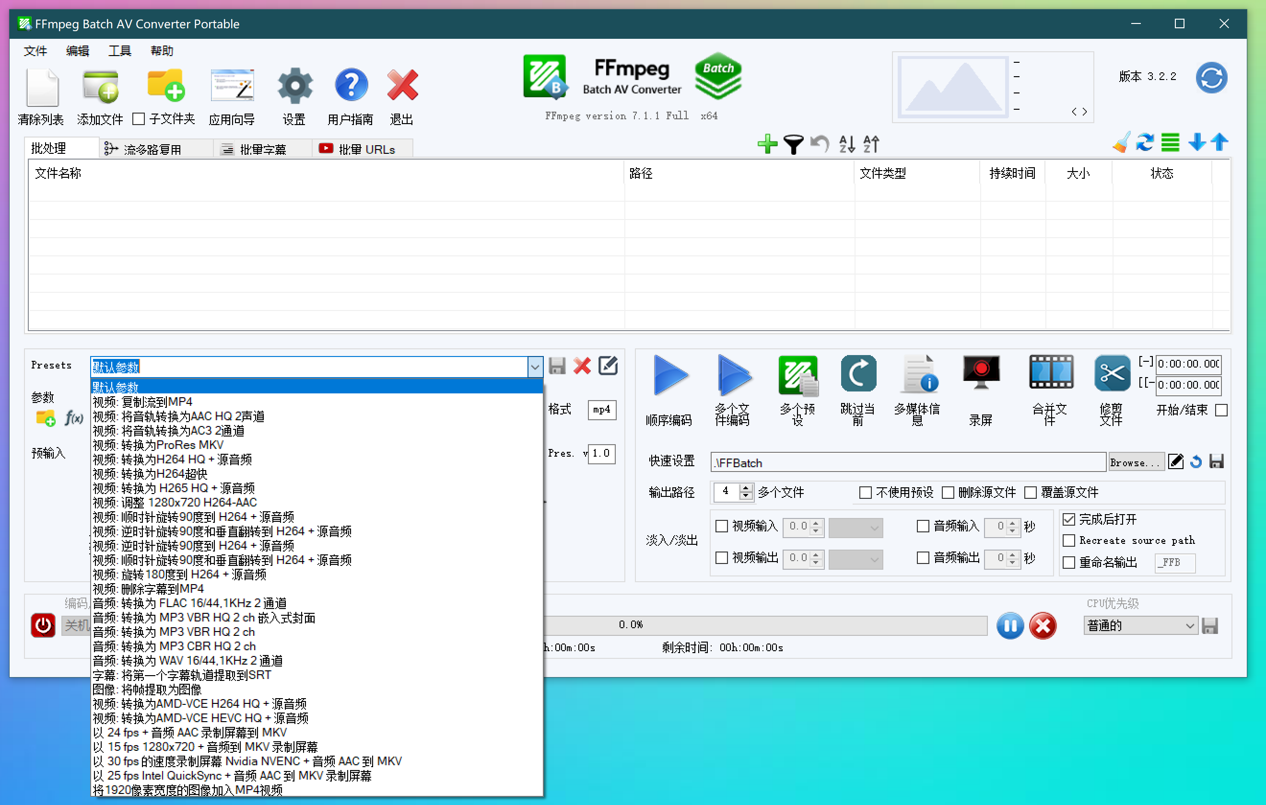Select preset 视频: 转换为ProRes MKV
Image resolution: width=1266 pixels, height=805 pixels.
158,445
